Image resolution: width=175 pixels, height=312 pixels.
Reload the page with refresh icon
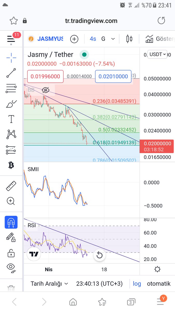click(x=161, y=21)
